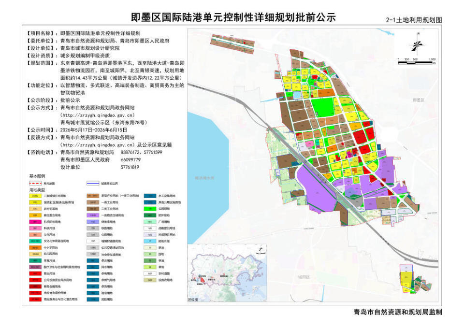
Task: Click the red dashed 单元范围 legend symbol
Action: coord(35,184)
